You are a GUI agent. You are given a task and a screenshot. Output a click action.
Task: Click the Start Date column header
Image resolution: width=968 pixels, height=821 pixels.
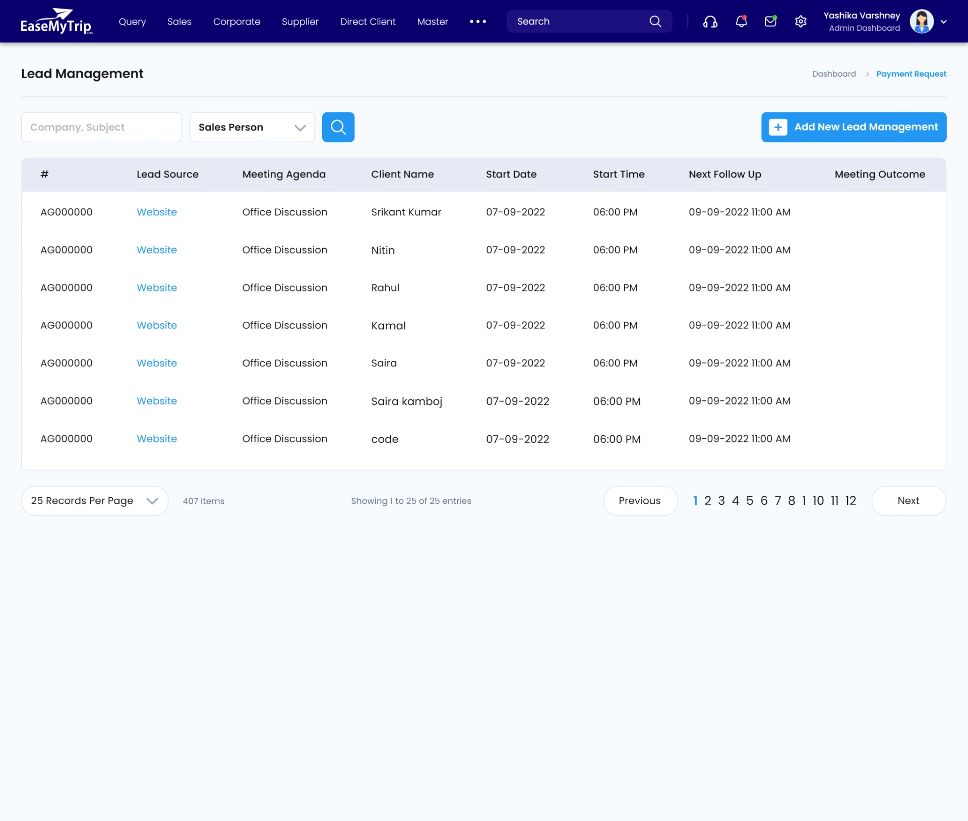tap(511, 174)
